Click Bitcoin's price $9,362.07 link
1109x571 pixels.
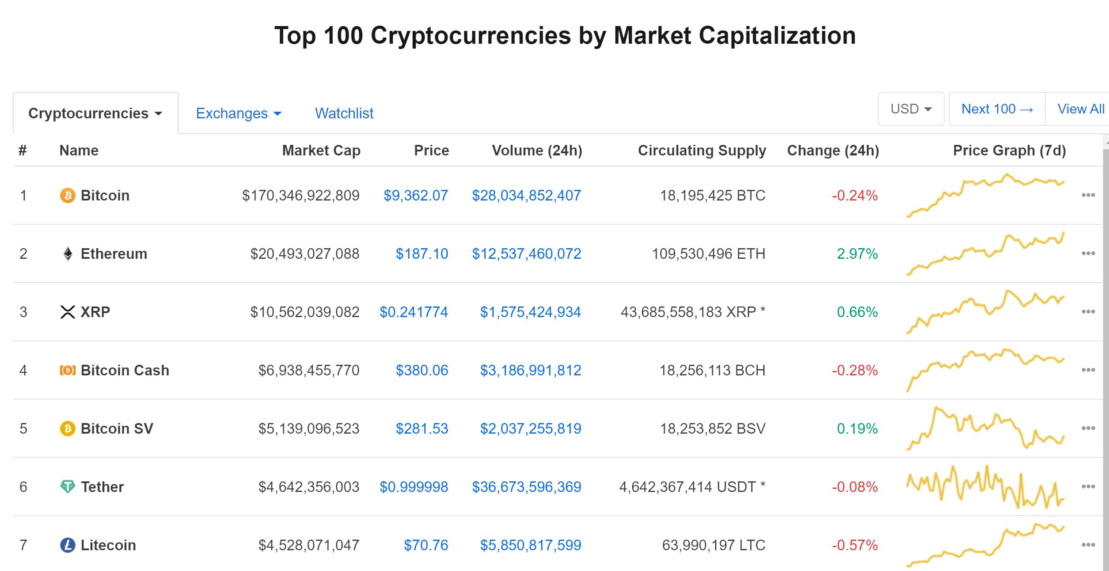[416, 195]
